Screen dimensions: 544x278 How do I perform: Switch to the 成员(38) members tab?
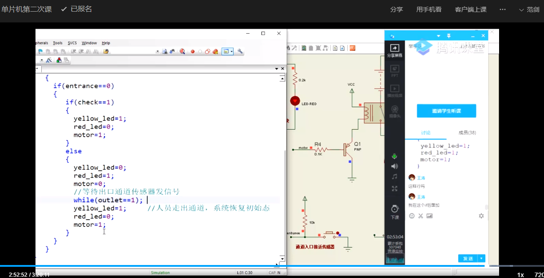[x=467, y=133]
